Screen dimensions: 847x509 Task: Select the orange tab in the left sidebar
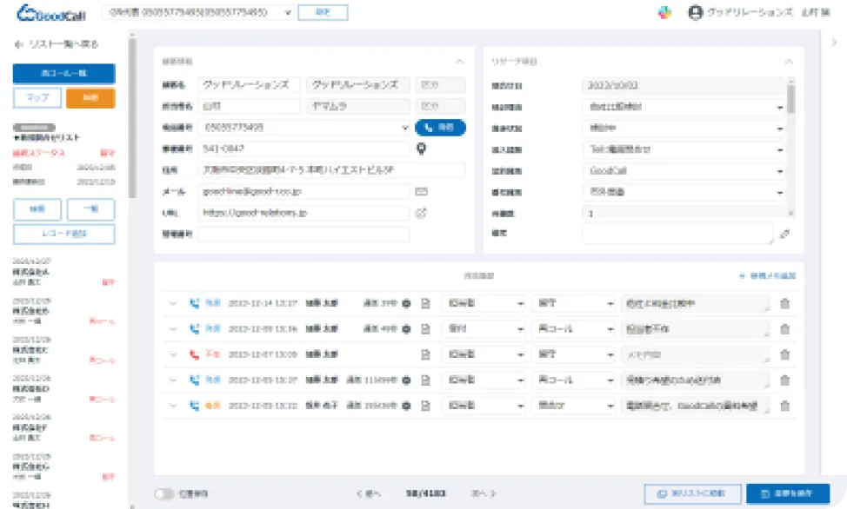tap(90, 98)
